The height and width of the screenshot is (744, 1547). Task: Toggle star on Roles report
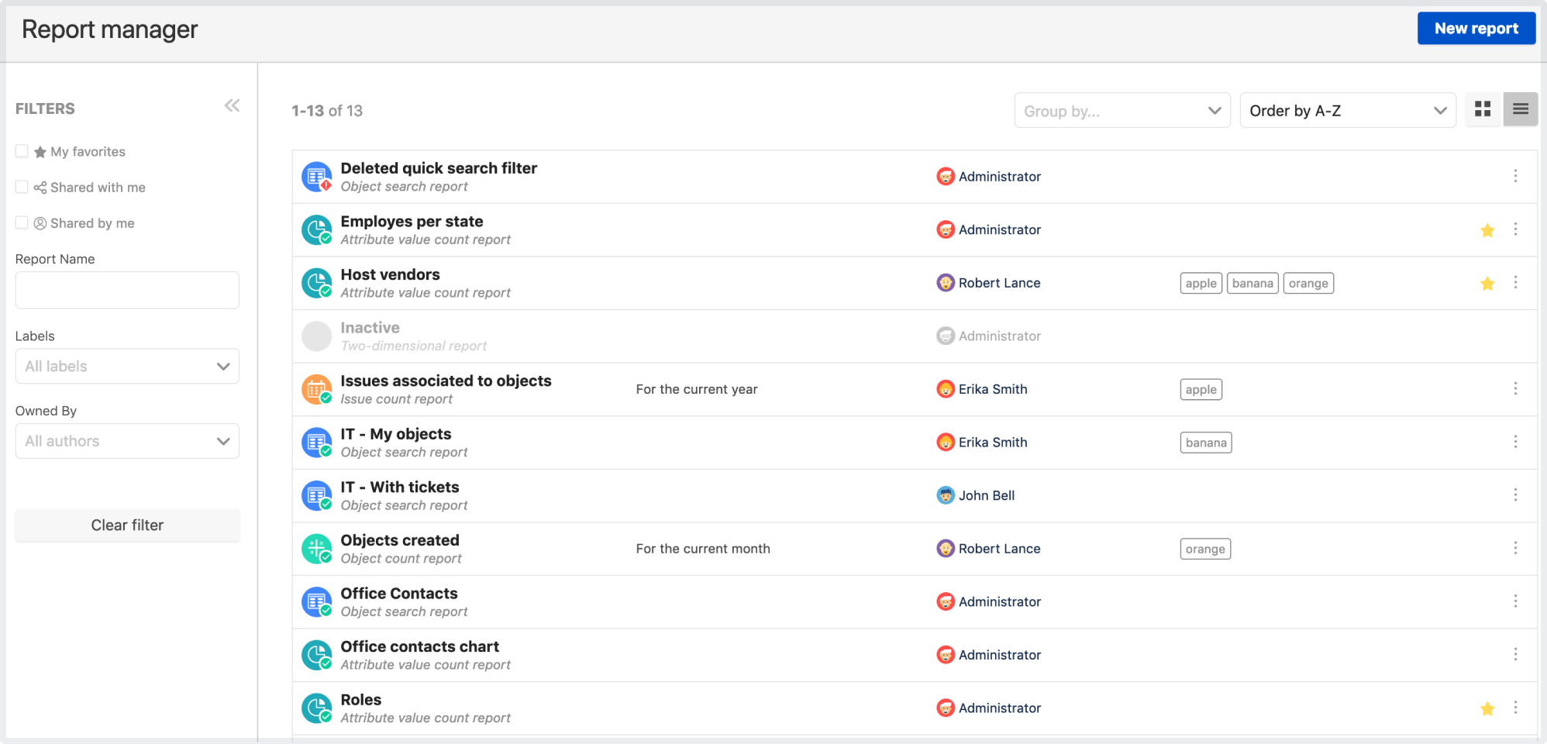pyautogui.click(x=1487, y=708)
